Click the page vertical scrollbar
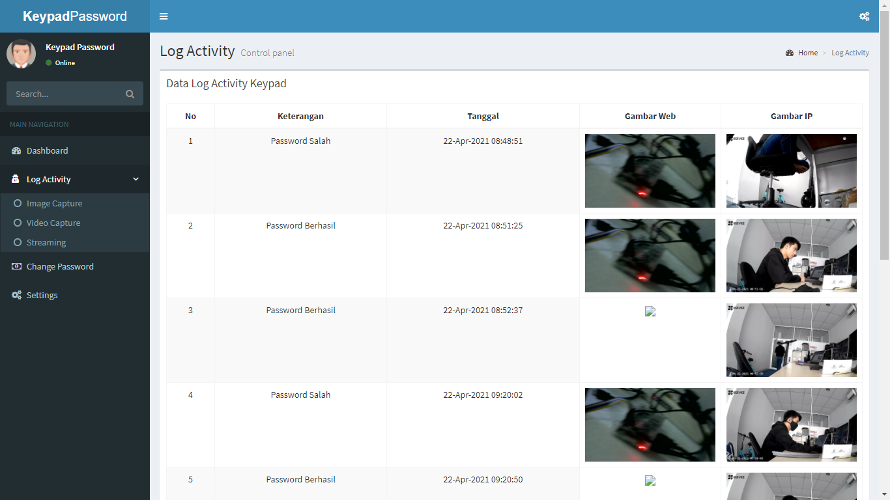The width and height of the screenshot is (890, 500). (x=884, y=130)
